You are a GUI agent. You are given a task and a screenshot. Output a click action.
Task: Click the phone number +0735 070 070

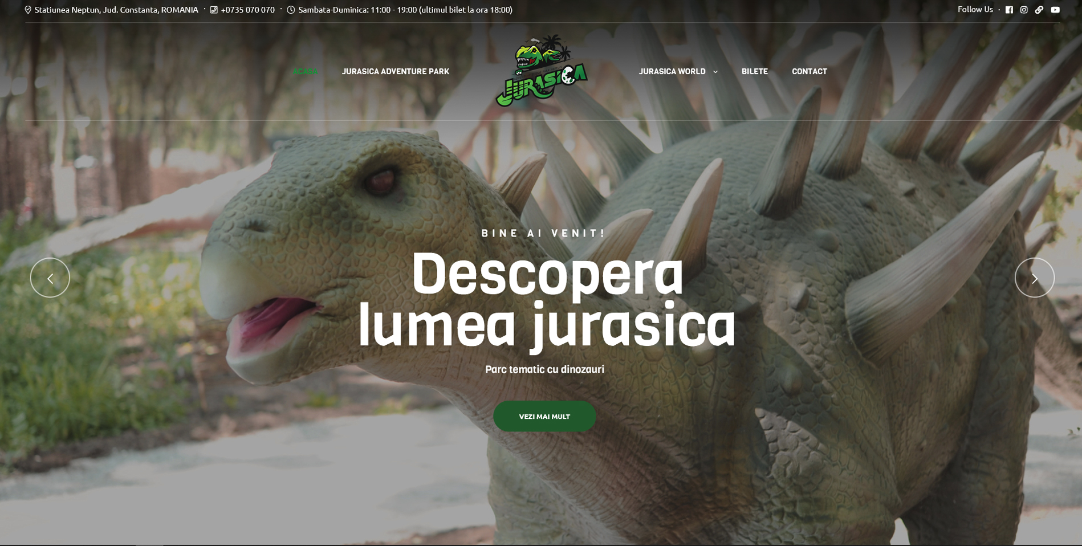(x=247, y=10)
